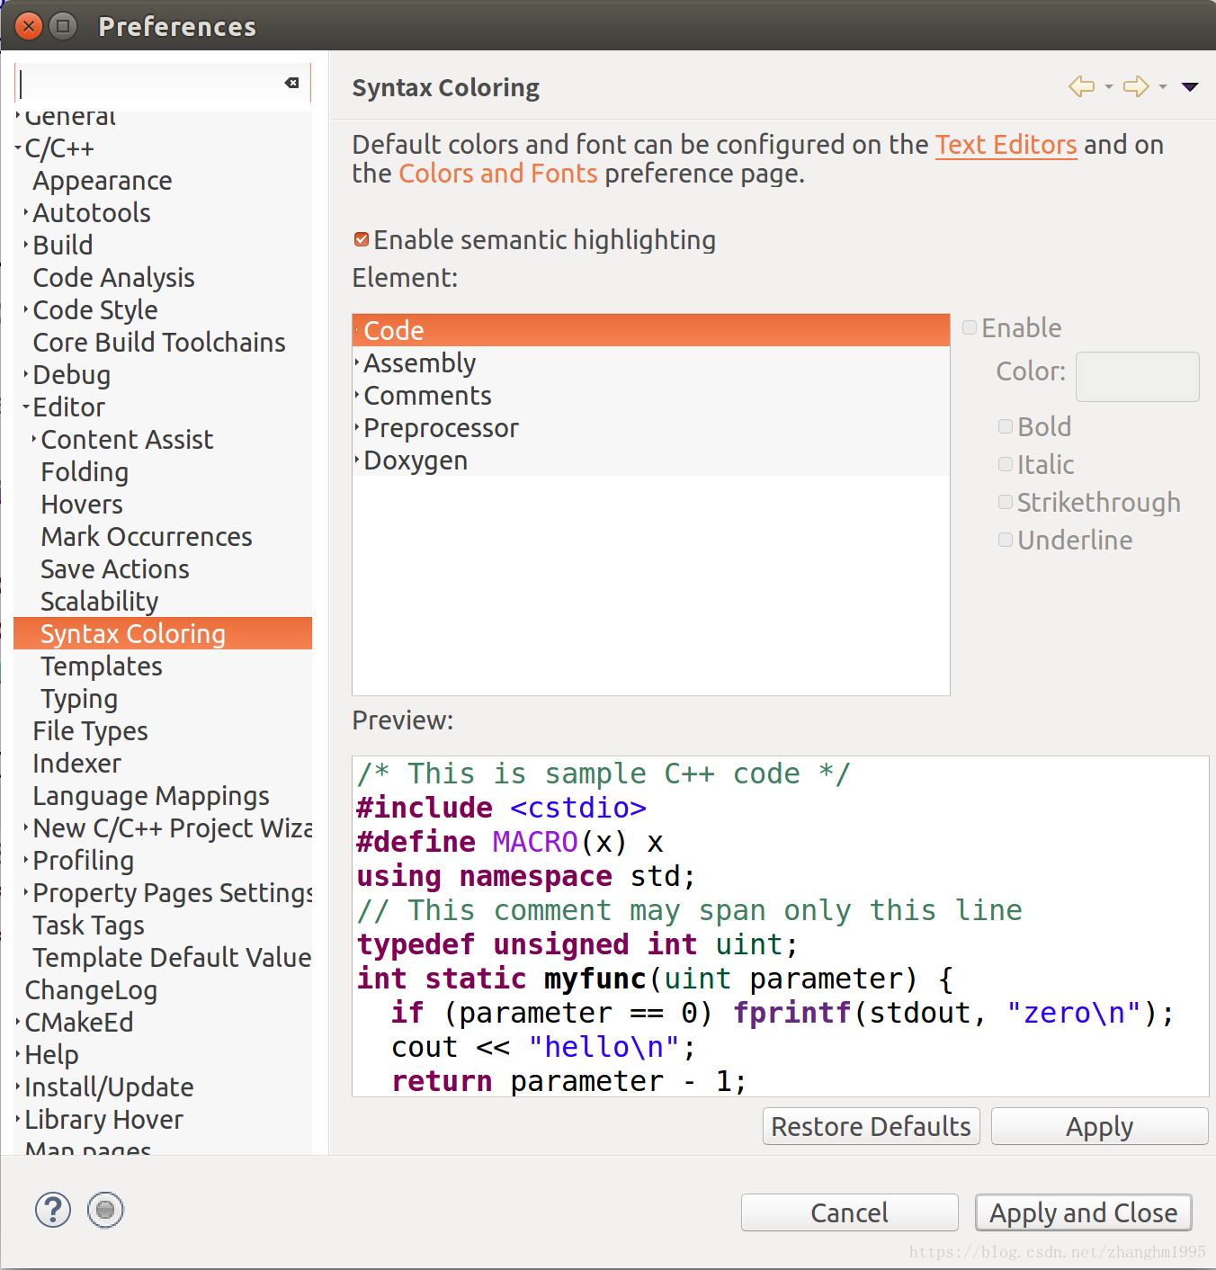Expand the Preprocessor element group
Viewport: 1216px width, 1270px height.
click(x=357, y=427)
